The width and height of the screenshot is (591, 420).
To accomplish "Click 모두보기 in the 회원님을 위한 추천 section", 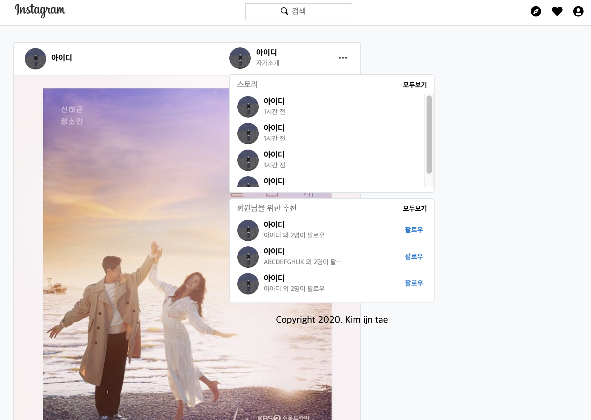I will point(415,208).
